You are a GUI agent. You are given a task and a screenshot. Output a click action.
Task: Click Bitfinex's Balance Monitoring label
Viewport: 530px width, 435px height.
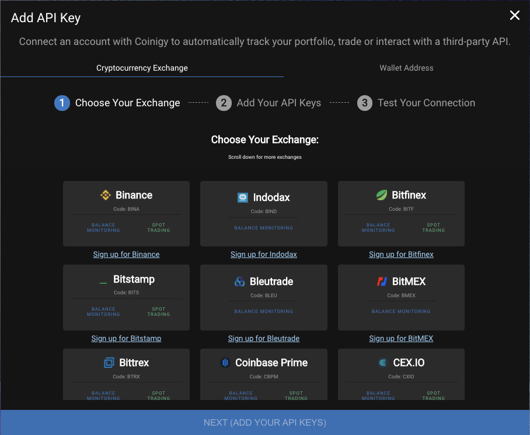point(378,228)
